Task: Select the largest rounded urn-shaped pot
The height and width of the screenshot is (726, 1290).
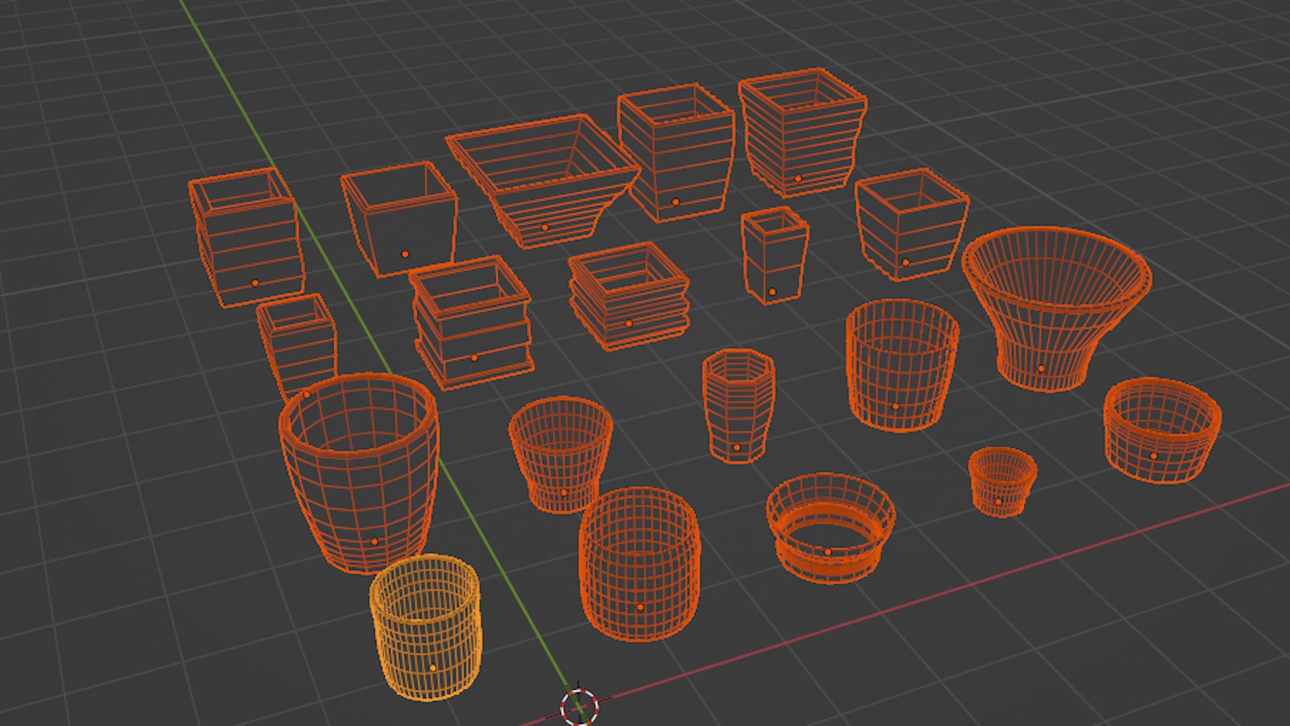Action: (359, 473)
